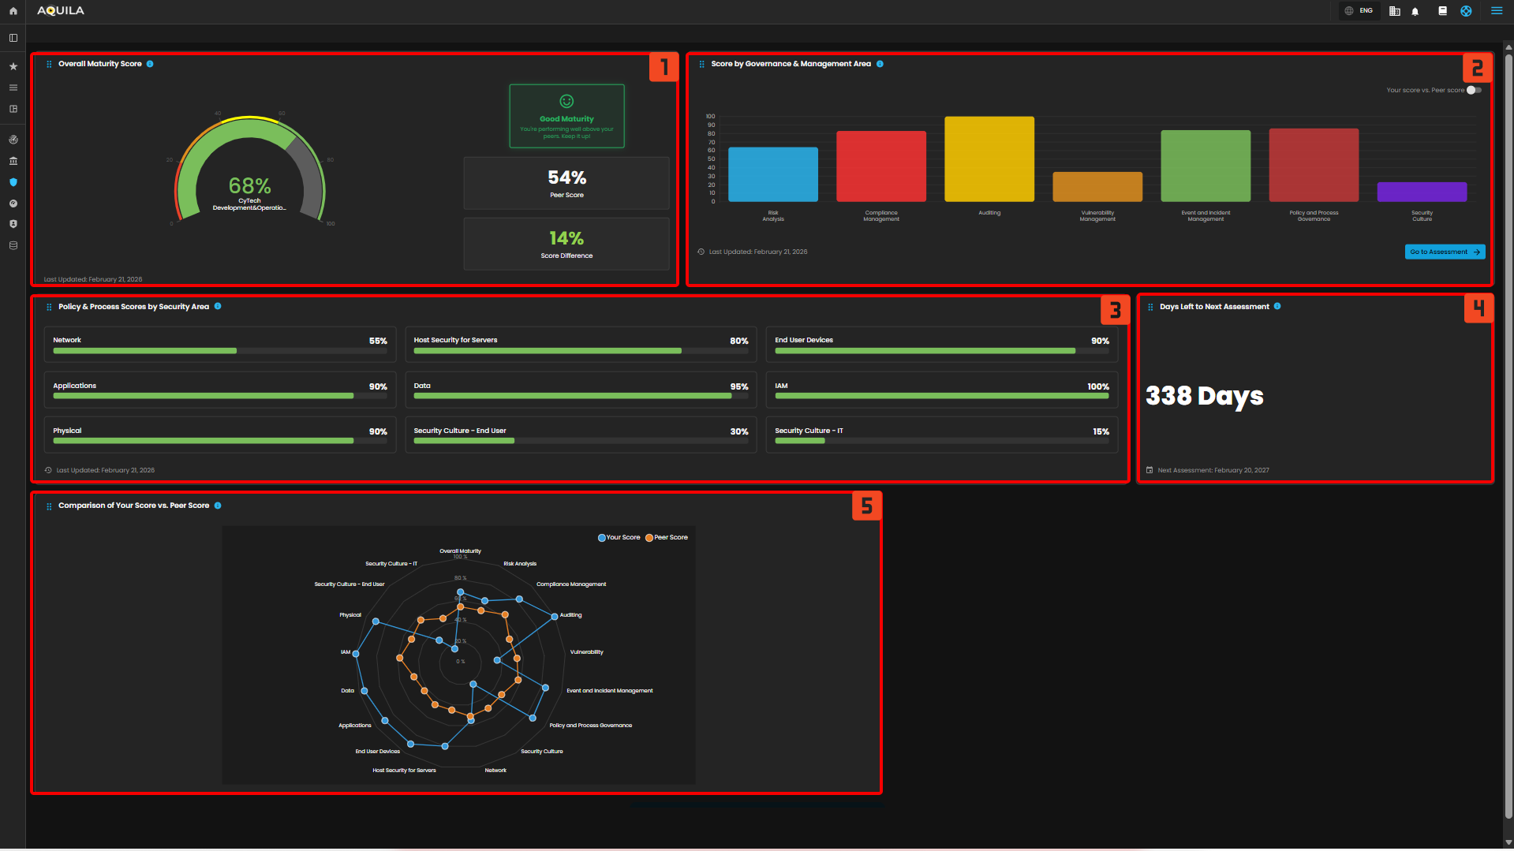Click the info icon beside Overall Maturity Score

(150, 64)
